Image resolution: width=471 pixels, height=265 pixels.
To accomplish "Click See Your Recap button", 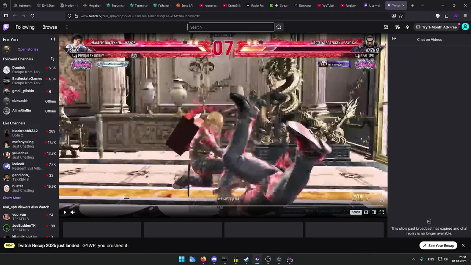I will tap(438, 245).
